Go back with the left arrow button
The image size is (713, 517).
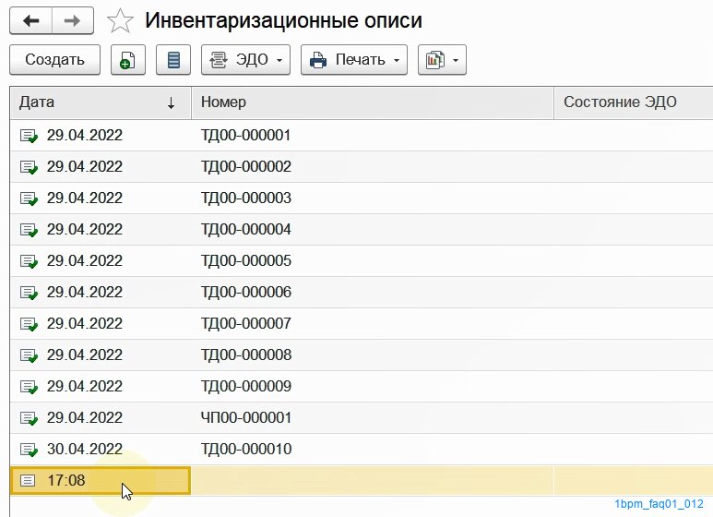tap(31, 20)
